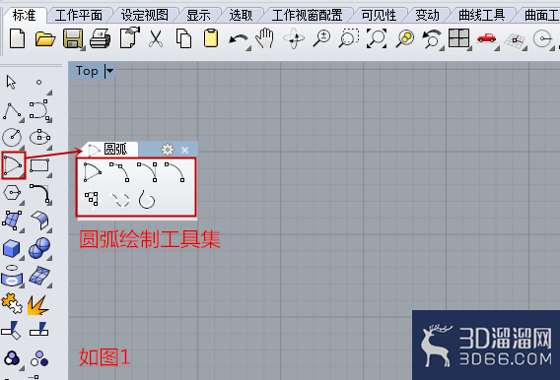Open the 圆弧 panel settings gear

point(168,150)
